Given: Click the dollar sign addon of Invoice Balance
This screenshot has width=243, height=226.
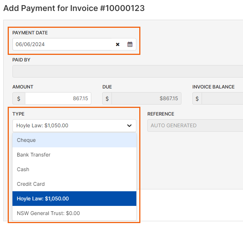Looking at the screenshot, I should (x=197, y=98).
